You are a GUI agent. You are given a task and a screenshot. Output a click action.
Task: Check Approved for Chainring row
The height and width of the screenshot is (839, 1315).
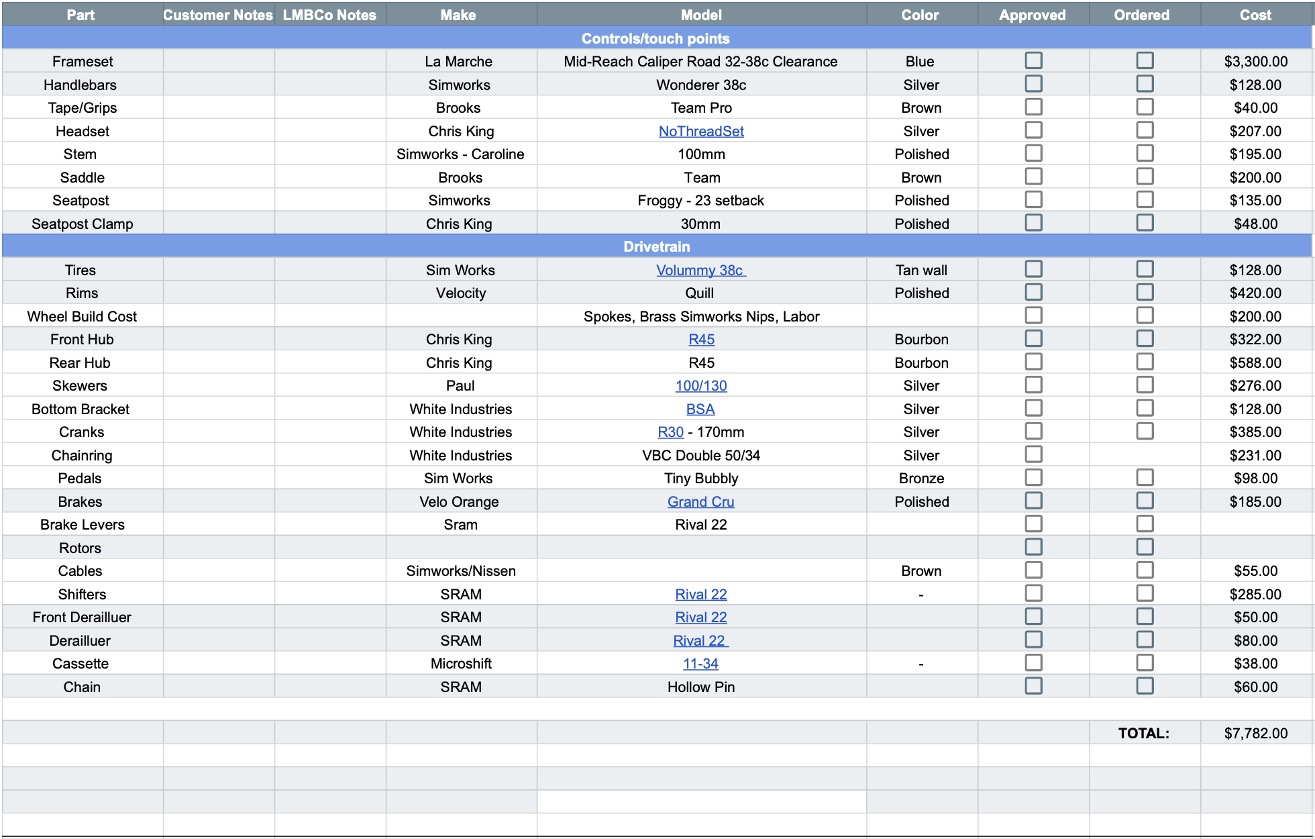click(1033, 454)
